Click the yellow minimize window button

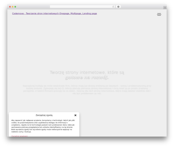click(x=13, y=7)
